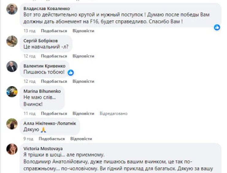
Task: Like Сергій Бобріков's comment via Подобається
Action: [54, 56]
